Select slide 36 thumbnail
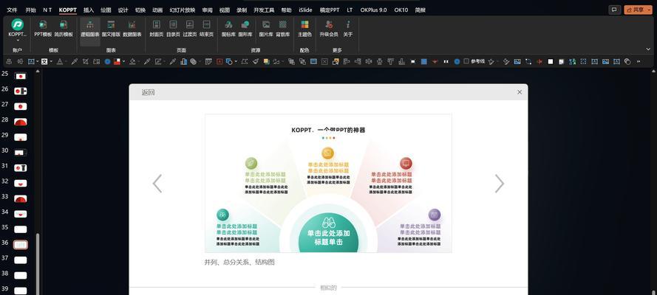The image size is (657, 295). (x=21, y=244)
